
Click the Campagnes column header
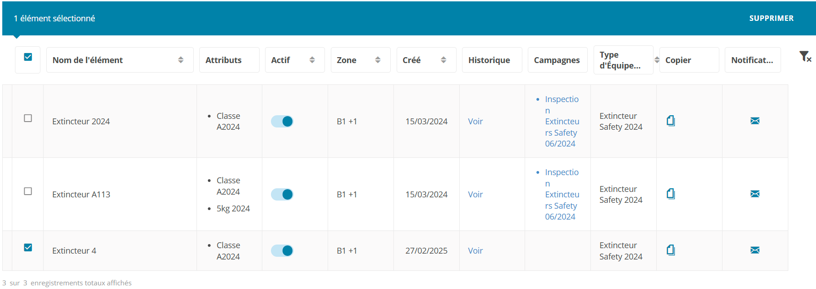556,60
